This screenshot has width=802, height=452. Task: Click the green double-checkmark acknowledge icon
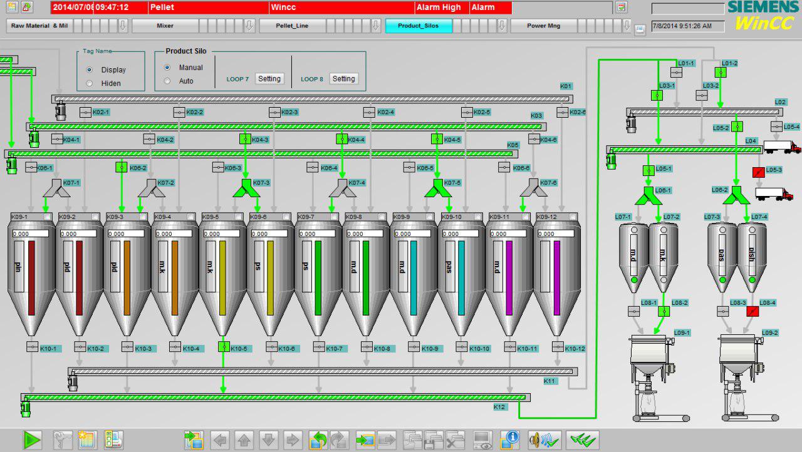tap(582, 440)
